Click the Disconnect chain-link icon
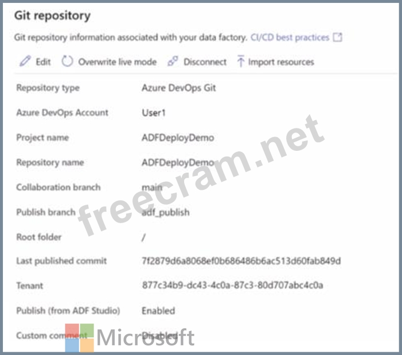The image size is (402, 355). 172,62
